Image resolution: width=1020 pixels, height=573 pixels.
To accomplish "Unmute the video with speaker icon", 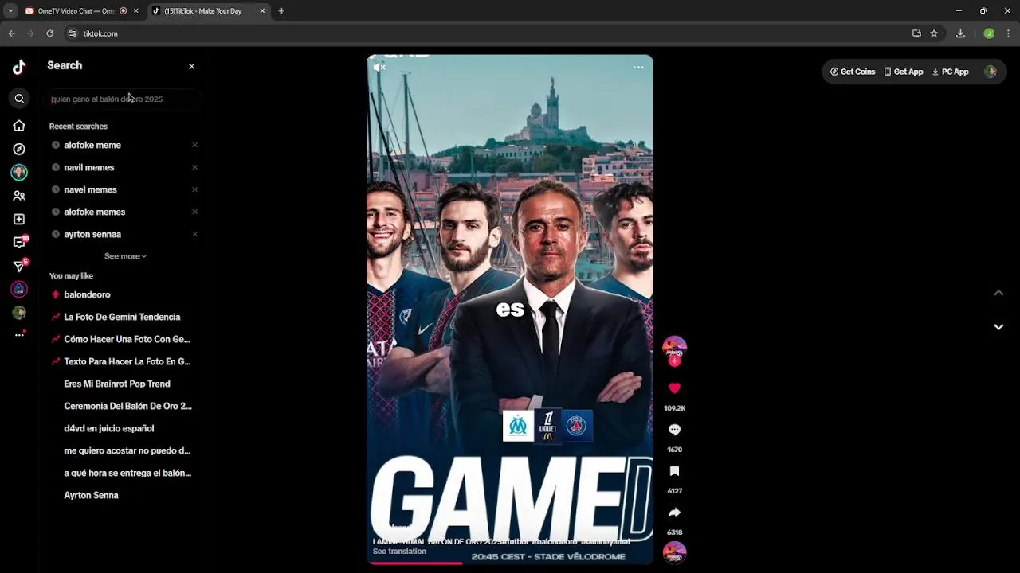I will pos(379,68).
